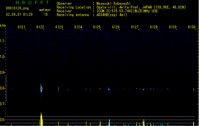Click time marker 0121
The height and width of the screenshot is (126, 199).
tap(21, 27)
